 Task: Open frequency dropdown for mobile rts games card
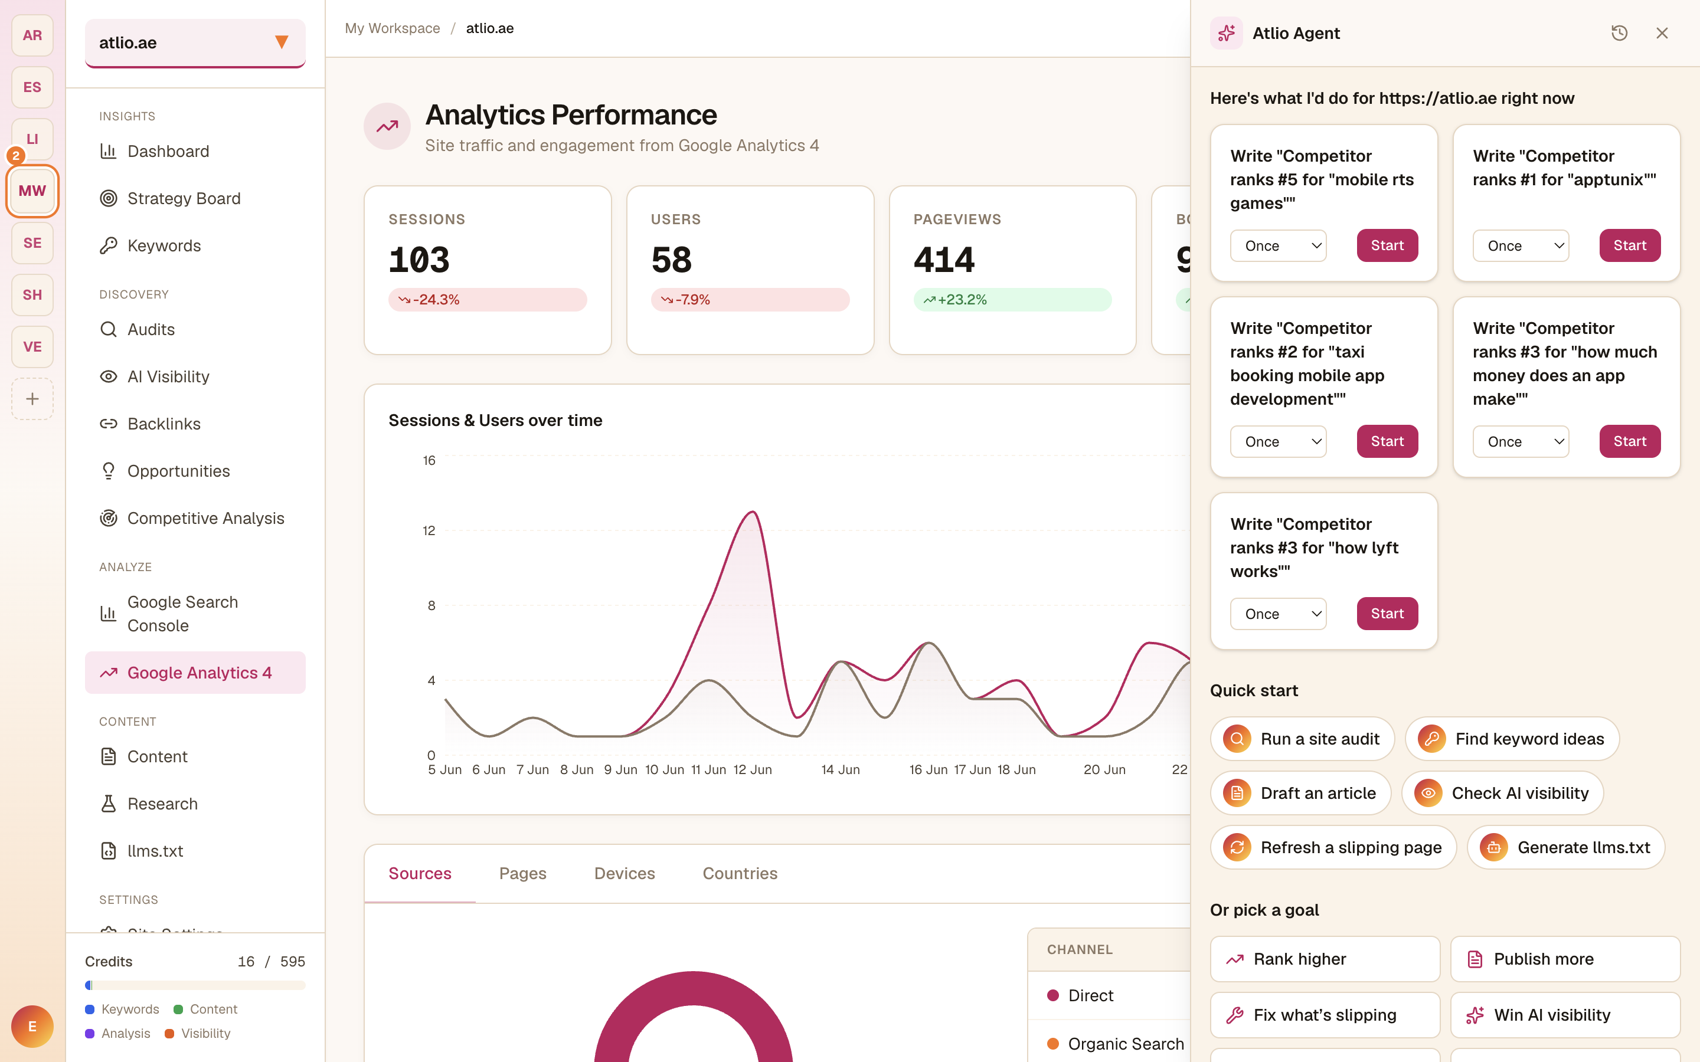(1278, 246)
